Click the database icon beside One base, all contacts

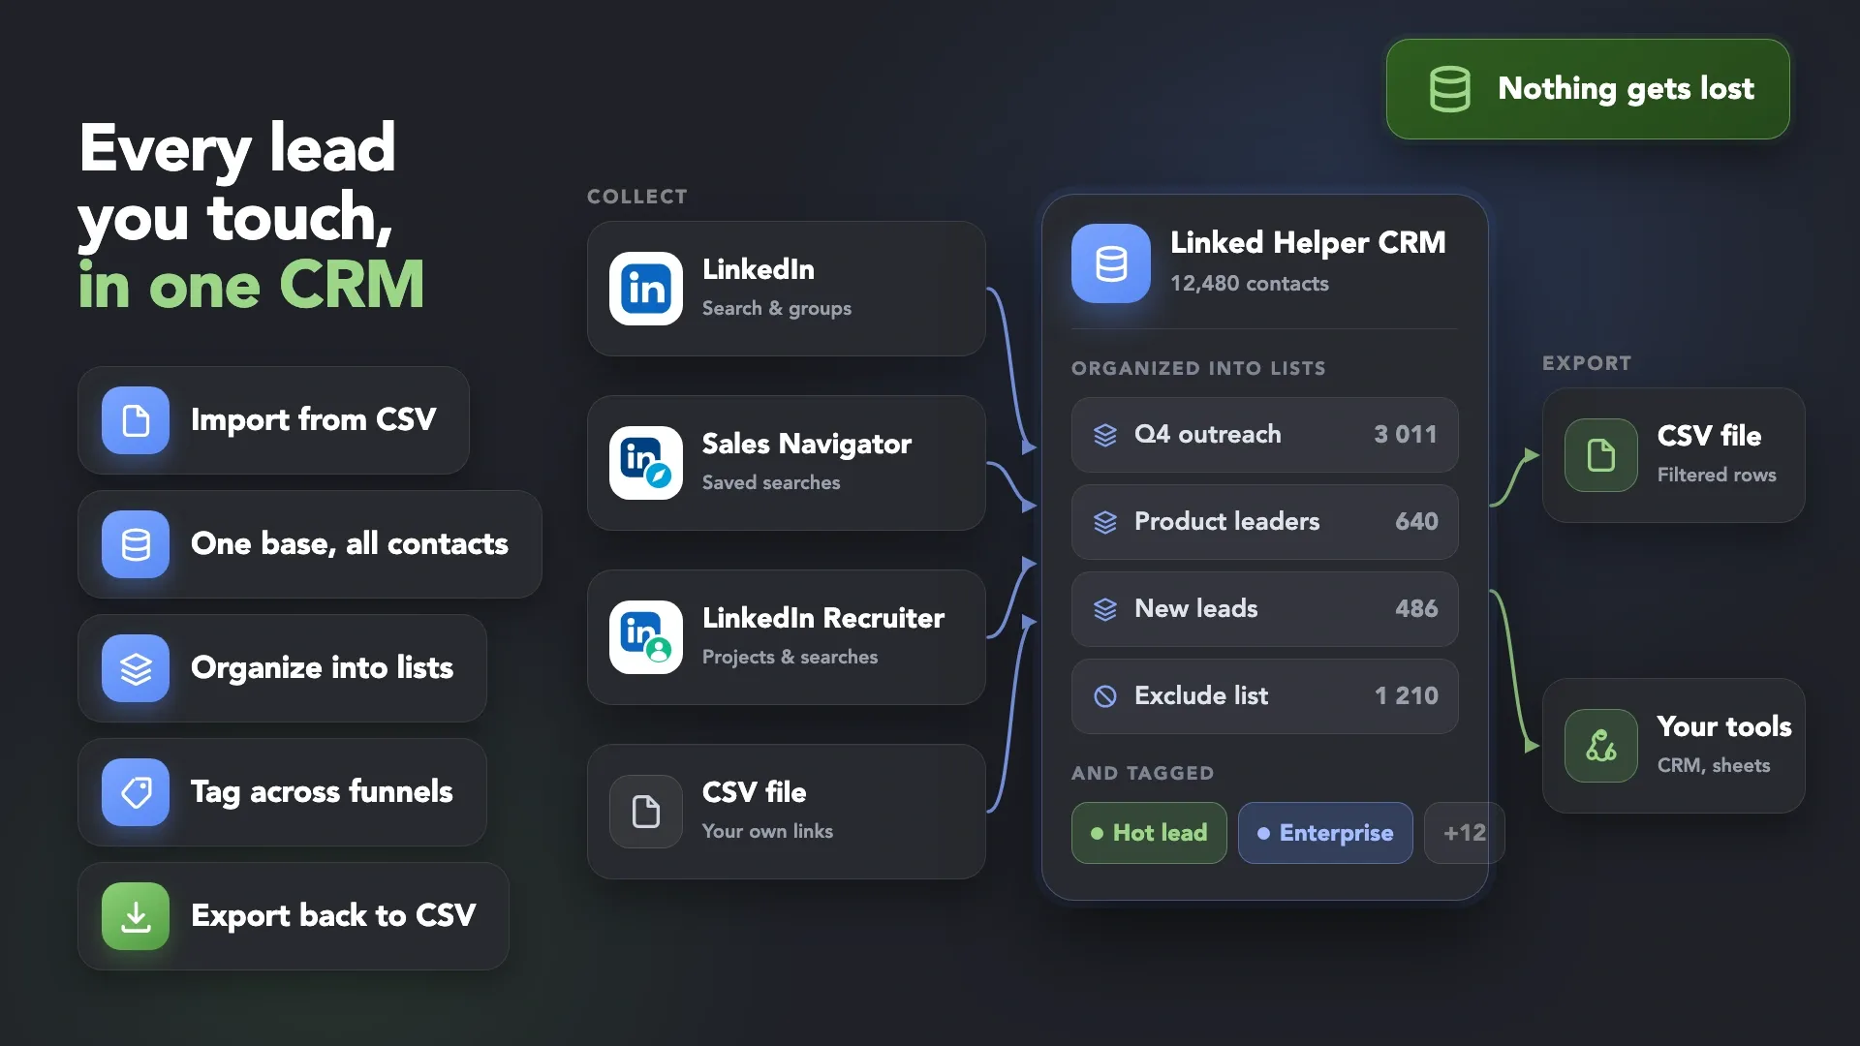136,544
